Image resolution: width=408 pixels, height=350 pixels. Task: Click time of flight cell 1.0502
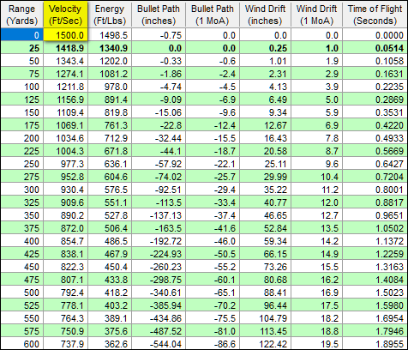coord(375,228)
